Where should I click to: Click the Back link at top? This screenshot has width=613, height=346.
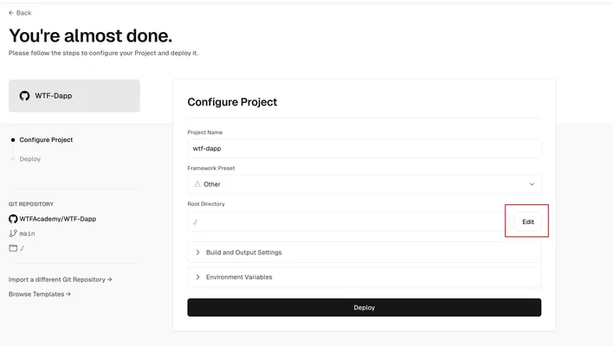[x=20, y=13]
